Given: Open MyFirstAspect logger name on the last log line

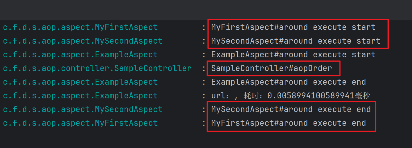Looking at the screenshot, I should pyautogui.click(x=80, y=123).
